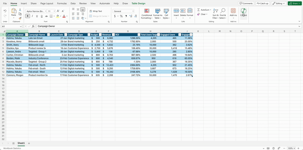303x150 pixels.
Task: Switch to the Insert tab
Action: (24, 3)
